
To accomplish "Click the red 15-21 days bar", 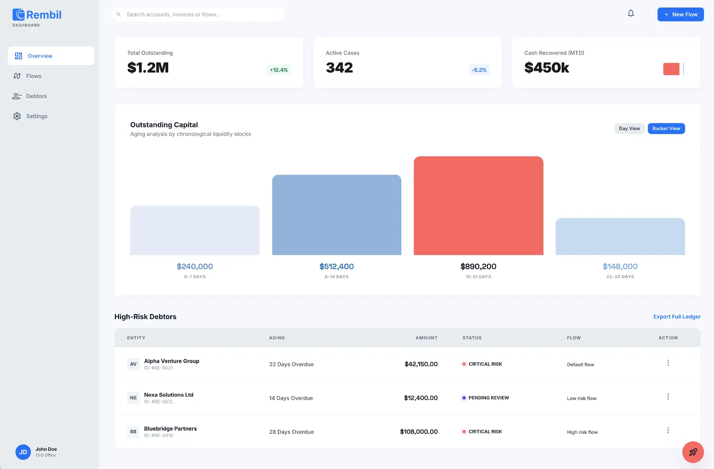I will 478,206.
